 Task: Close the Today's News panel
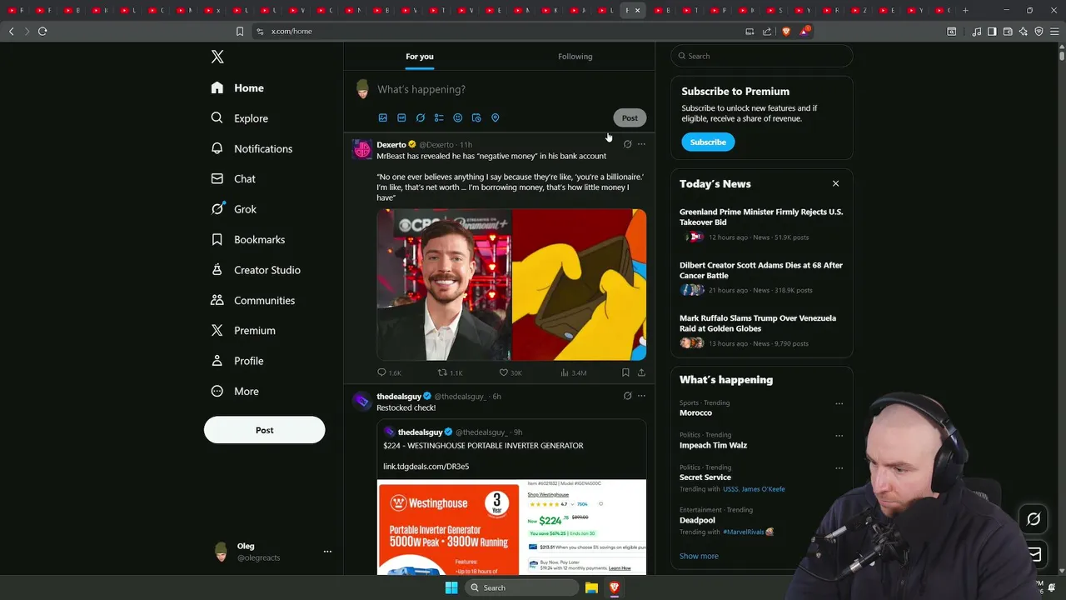[835, 183]
